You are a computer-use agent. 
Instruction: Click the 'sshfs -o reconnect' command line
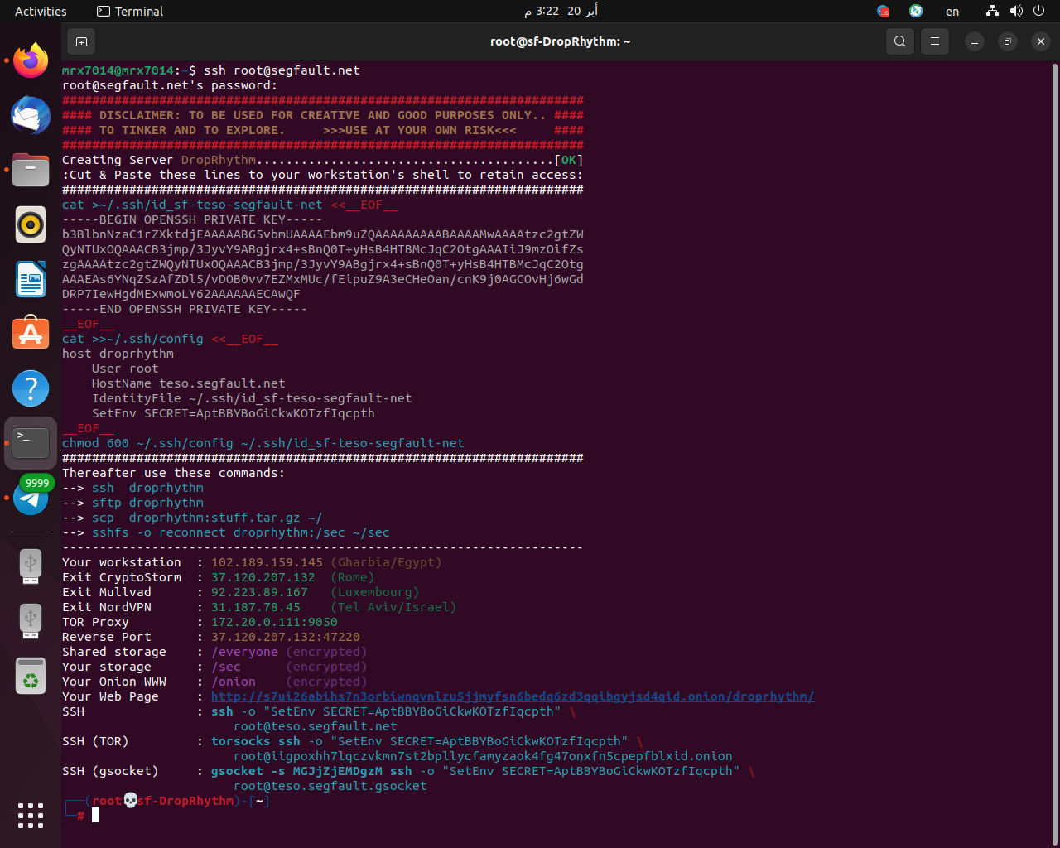click(241, 532)
